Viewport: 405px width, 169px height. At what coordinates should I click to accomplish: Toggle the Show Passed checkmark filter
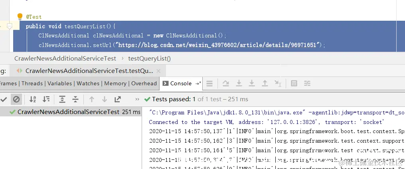click(4, 99)
